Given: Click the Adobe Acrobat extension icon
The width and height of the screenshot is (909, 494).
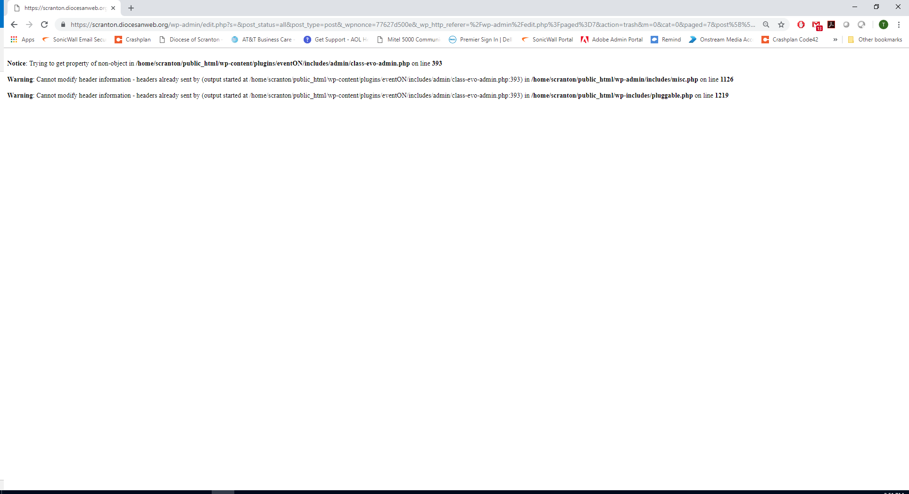Looking at the screenshot, I should 831,25.
